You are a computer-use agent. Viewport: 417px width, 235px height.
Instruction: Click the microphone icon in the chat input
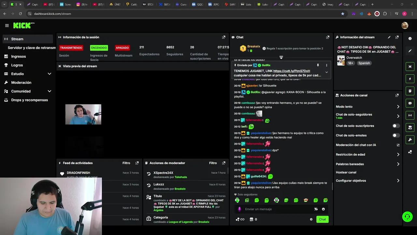tap(239, 209)
